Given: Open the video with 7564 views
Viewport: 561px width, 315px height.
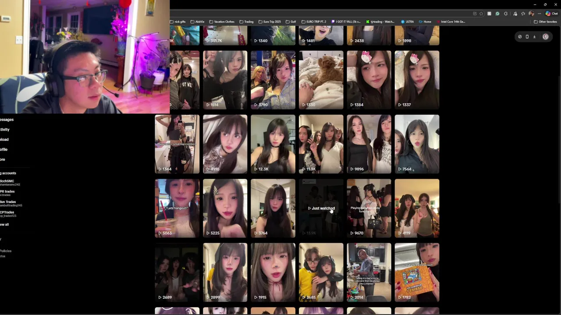Looking at the screenshot, I should pyautogui.click(x=417, y=144).
